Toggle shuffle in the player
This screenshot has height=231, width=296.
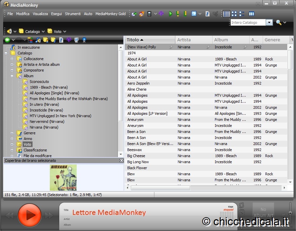[241, 212]
